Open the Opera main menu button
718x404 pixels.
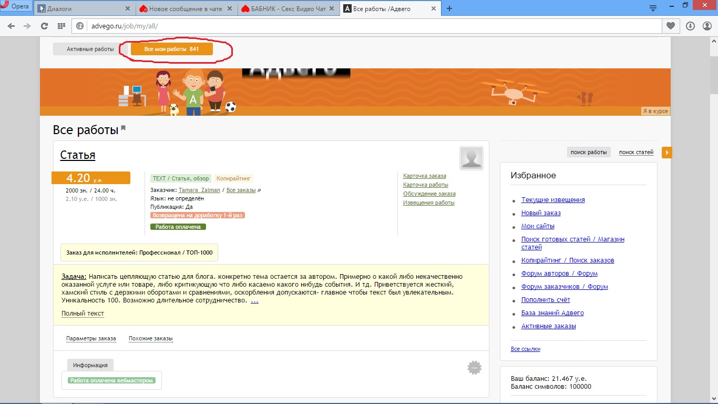(x=16, y=7)
